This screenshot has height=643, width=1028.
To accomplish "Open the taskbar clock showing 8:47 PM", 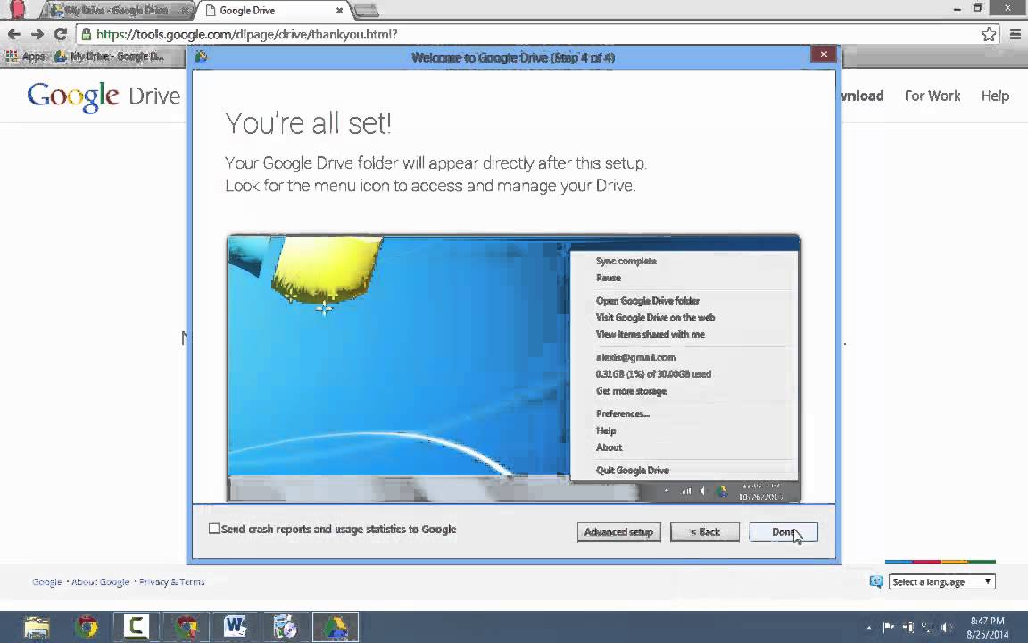I will [987, 627].
